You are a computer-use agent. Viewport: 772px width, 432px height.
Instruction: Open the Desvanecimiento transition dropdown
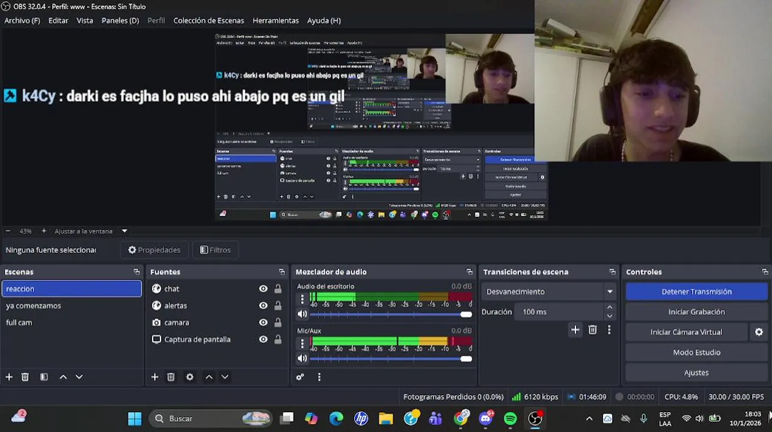click(x=550, y=292)
